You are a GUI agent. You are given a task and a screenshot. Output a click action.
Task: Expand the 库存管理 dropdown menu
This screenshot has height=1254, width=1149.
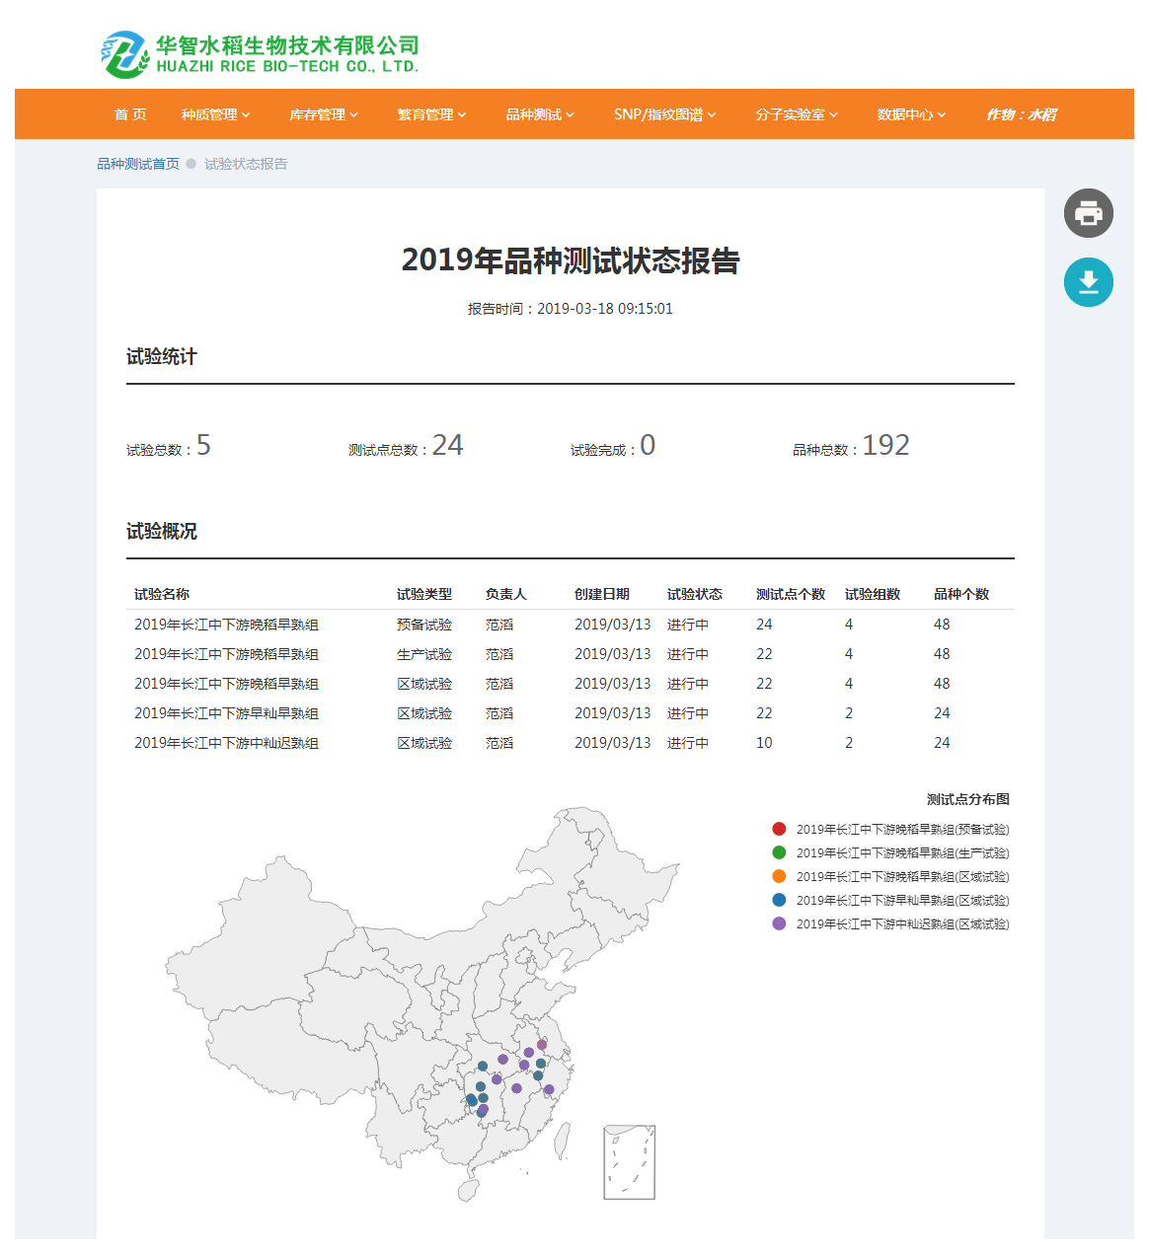point(323,114)
